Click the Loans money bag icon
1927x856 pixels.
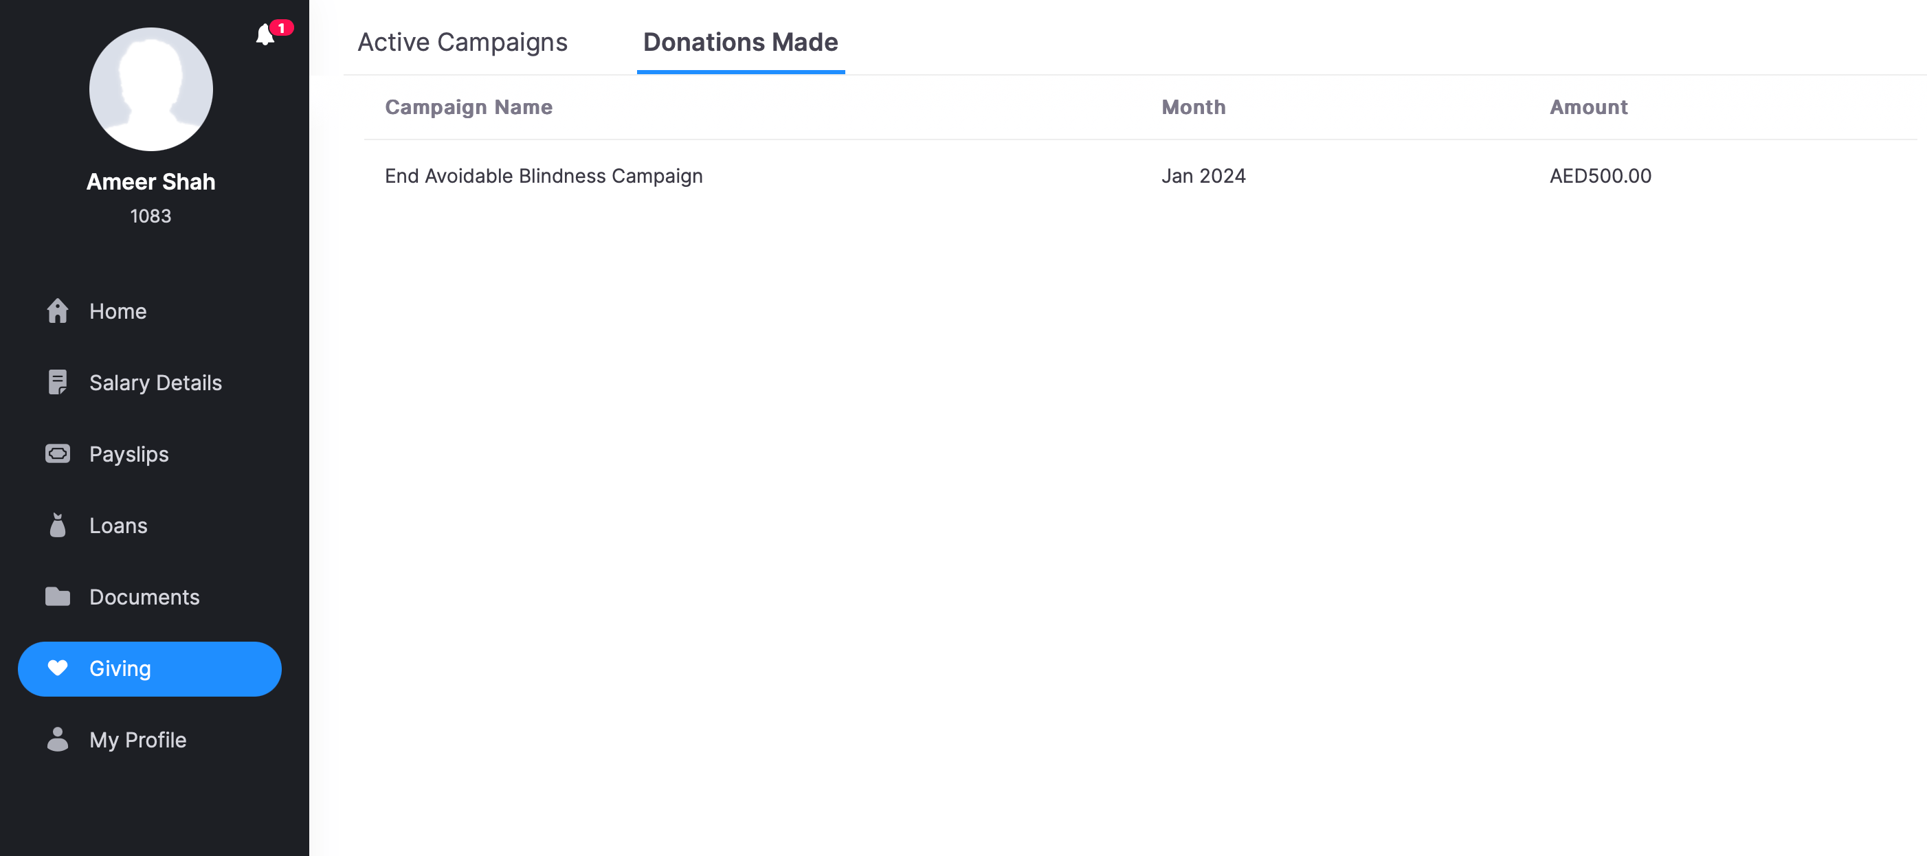(58, 525)
